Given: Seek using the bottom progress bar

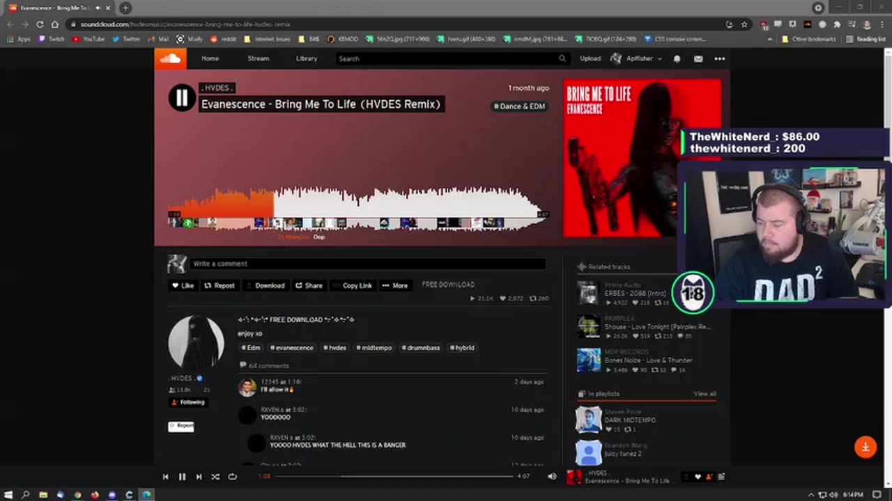Looking at the screenshot, I should (x=394, y=477).
